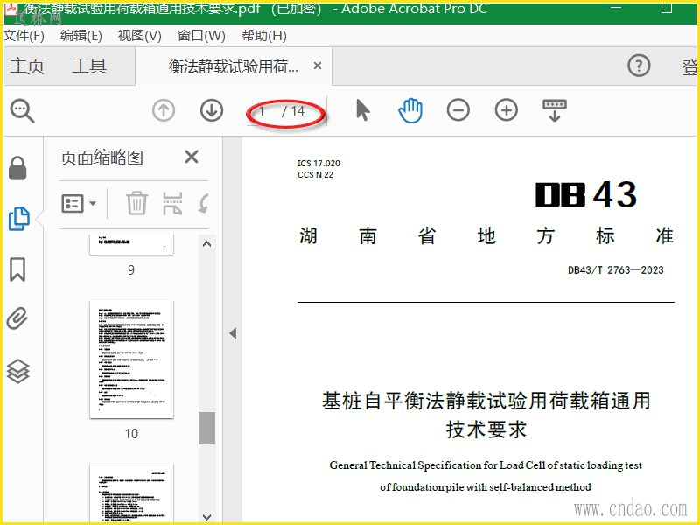Click the page 9 thumbnail label
700x525 pixels.
pyautogui.click(x=131, y=269)
